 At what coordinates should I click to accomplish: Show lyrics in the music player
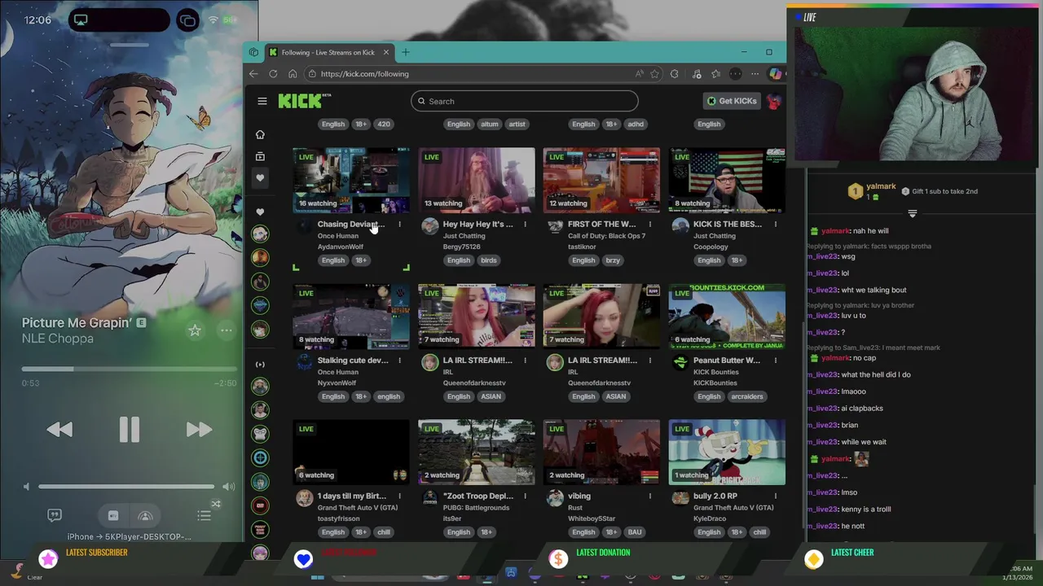(55, 515)
